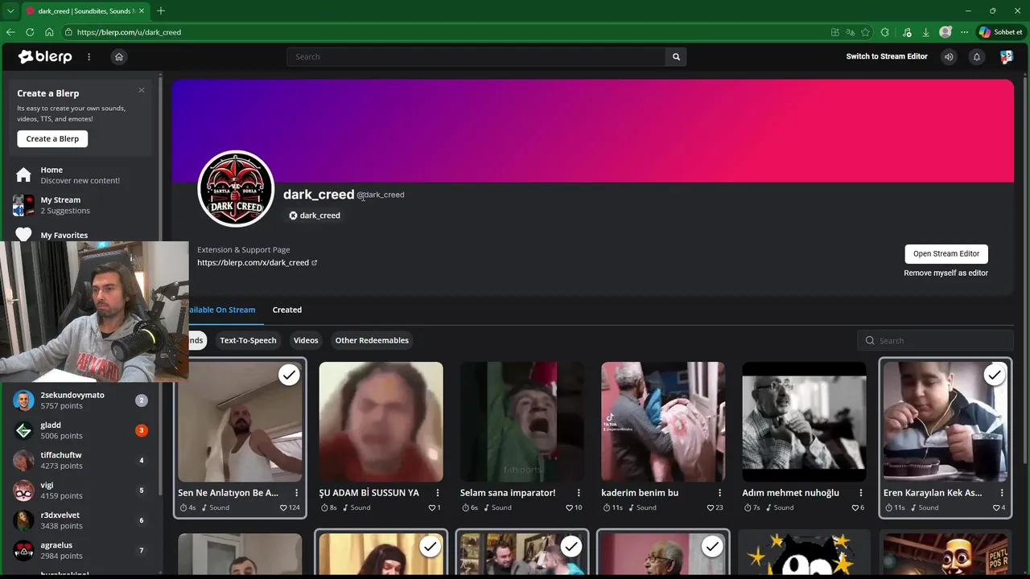This screenshot has width=1030, height=579.
Task: Open options menu for Adım mehmet nuhoğlu
Action: click(861, 493)
